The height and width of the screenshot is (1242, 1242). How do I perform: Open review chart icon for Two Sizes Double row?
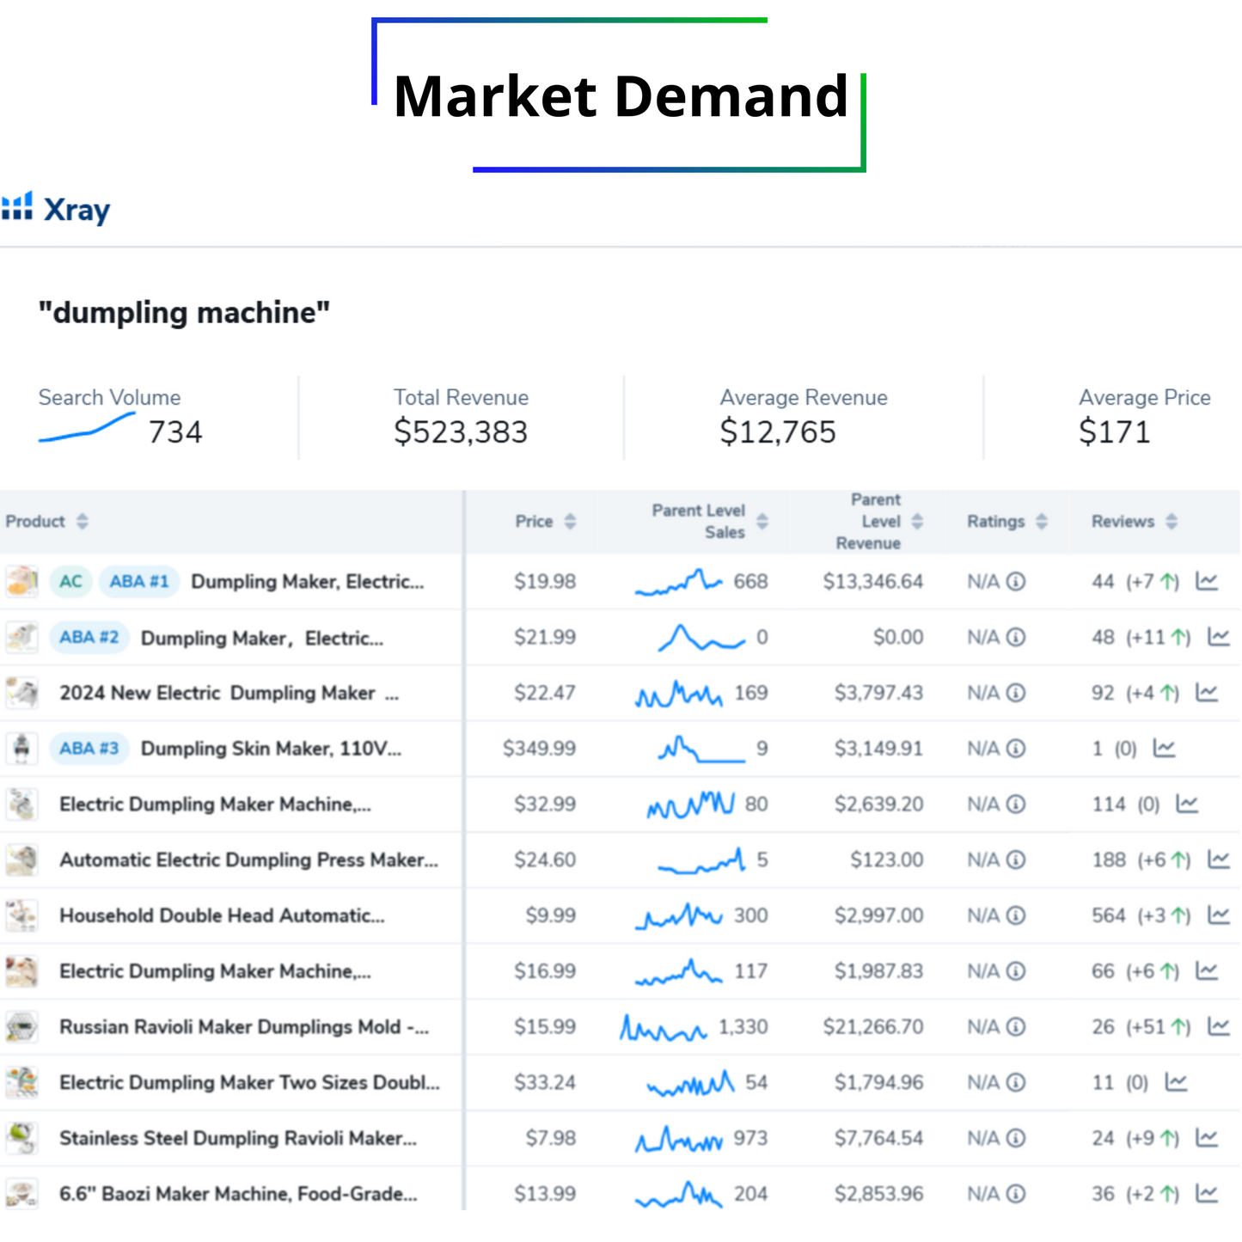pyautogui.click(x=1176, y=1082)
